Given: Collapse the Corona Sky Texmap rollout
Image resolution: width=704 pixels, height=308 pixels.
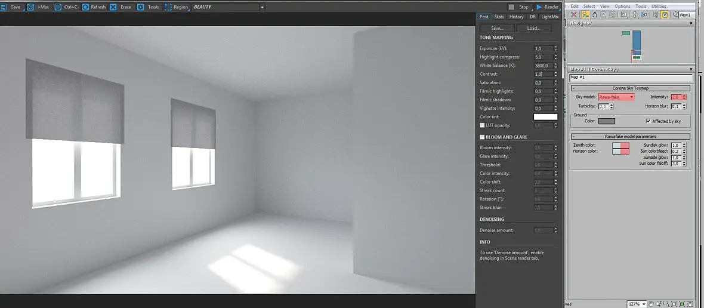Looking at the screenshot, I should pos(573,88).
